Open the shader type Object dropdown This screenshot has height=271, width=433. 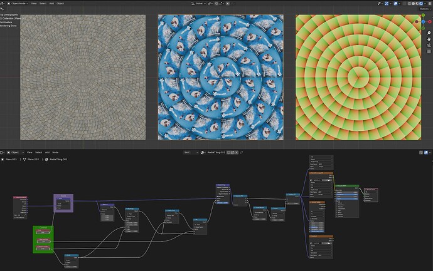(x=16, y=152)
